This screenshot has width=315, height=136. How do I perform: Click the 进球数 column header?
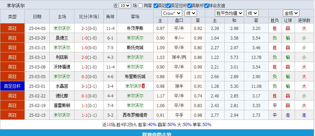[304, 20]
